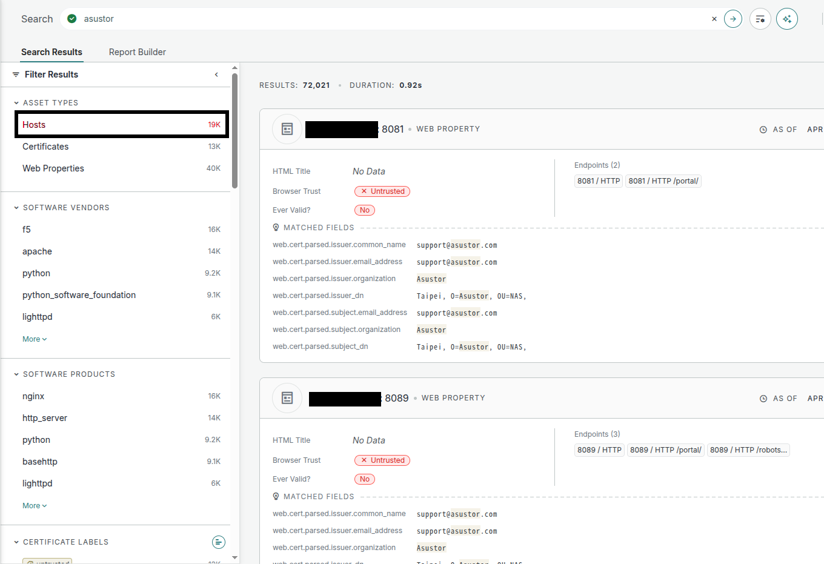The height and width of the screenshot is (564, 824).
Task: Filter results by Certificates asset type
Action: coord(45,147)
